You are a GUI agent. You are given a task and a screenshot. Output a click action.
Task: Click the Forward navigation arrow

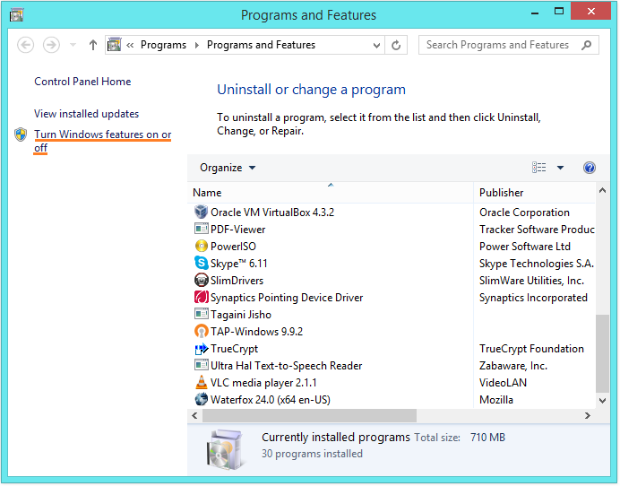point(51,45)
